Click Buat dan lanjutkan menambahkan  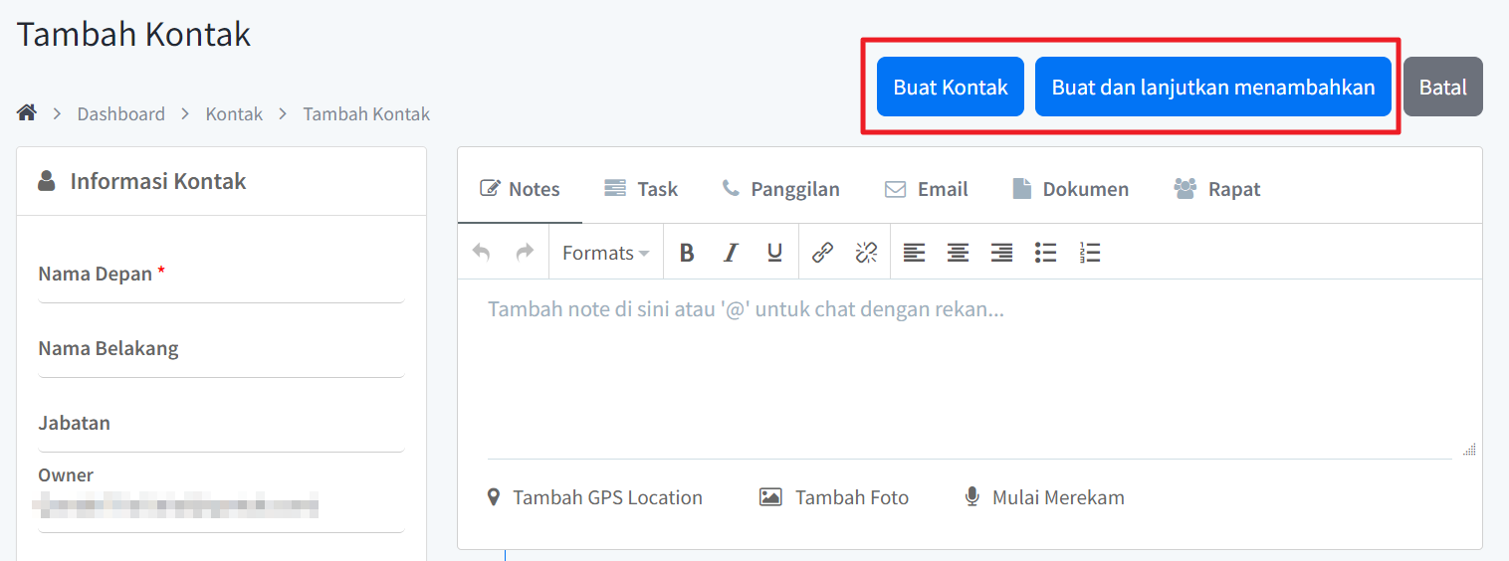click(1213, 87)
